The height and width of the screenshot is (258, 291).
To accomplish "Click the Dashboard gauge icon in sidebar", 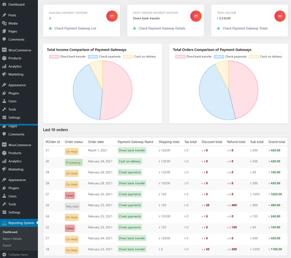I will (4, 4).
